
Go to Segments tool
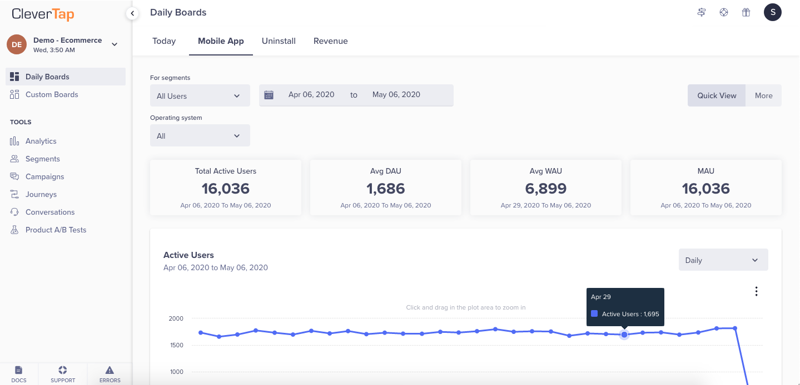pos(43,159)
